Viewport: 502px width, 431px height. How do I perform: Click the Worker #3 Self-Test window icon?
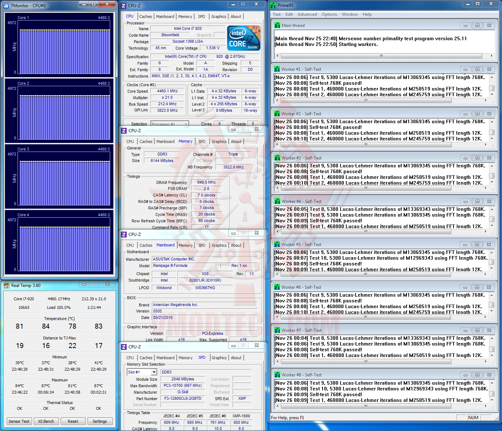[x=277, y=158]
